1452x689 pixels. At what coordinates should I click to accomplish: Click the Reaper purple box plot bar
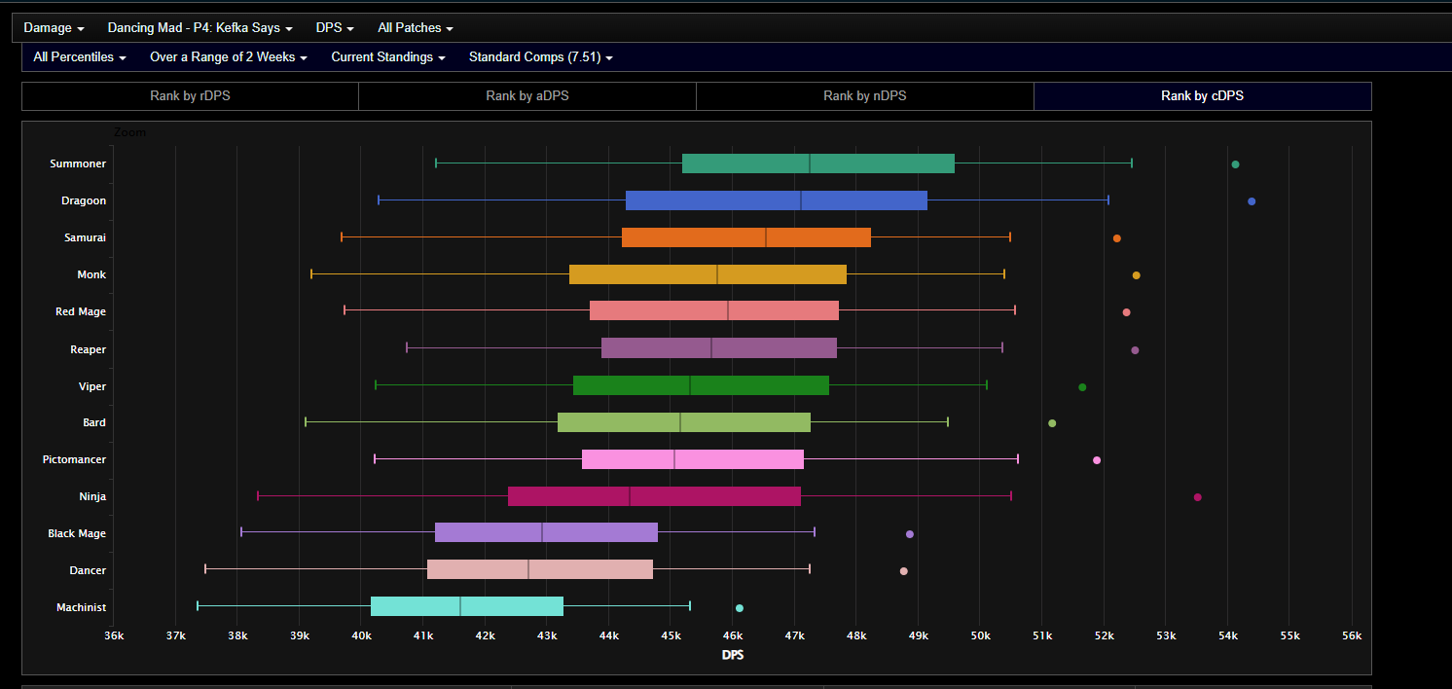point(719,347)
